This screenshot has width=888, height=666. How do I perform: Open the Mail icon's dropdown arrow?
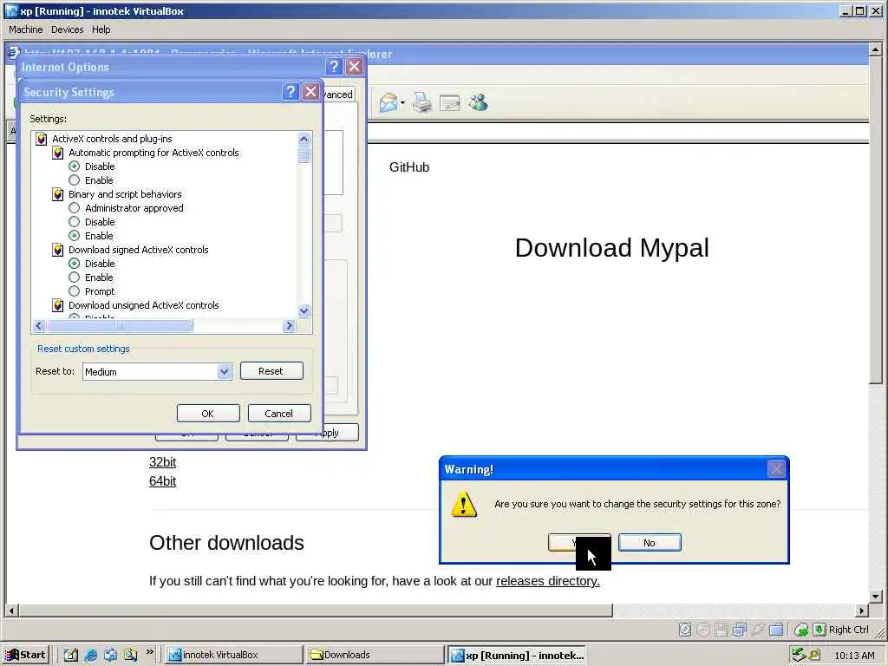pyautogui.click(x=402, y=103)
